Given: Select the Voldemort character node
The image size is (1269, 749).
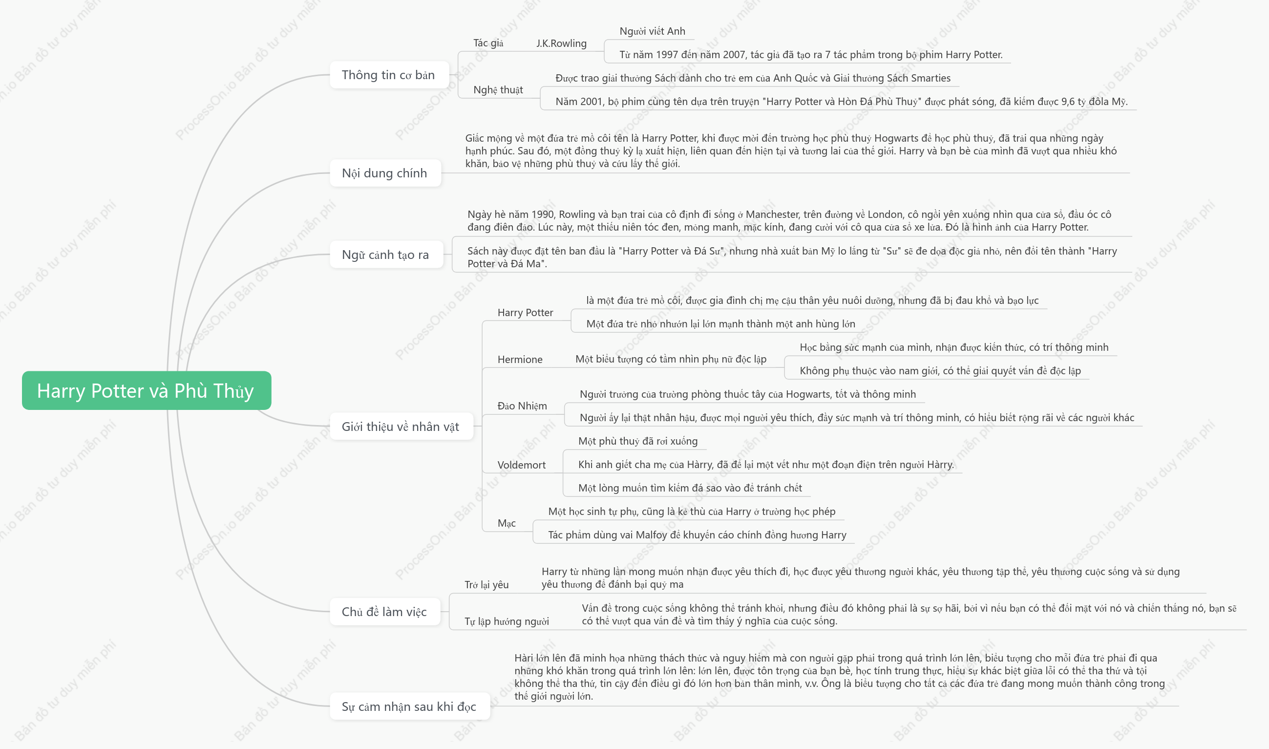Looking at the screenshot, I should (521, 465).
